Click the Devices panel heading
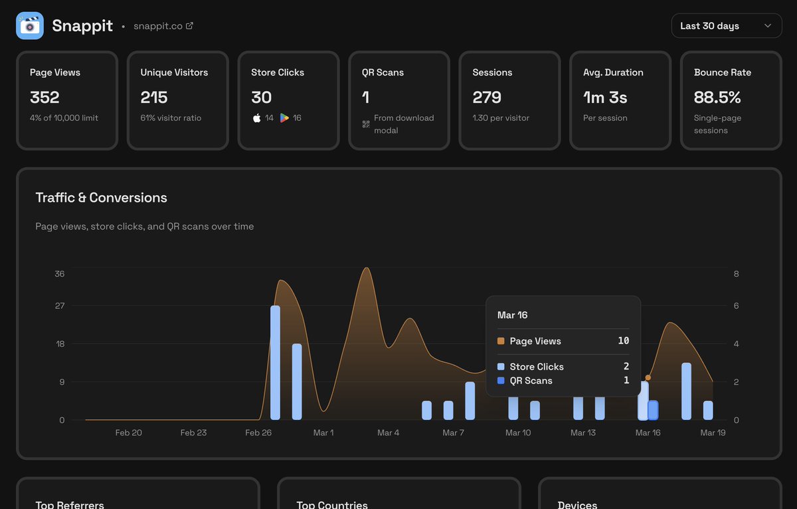This screenshot has width=797, height=509. [x=578, y=504]
